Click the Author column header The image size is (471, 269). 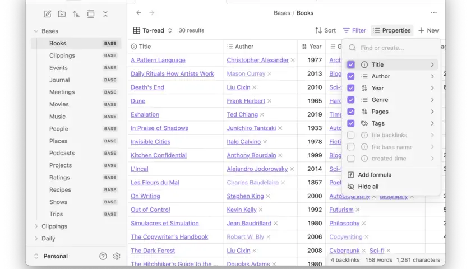(260, 47)
